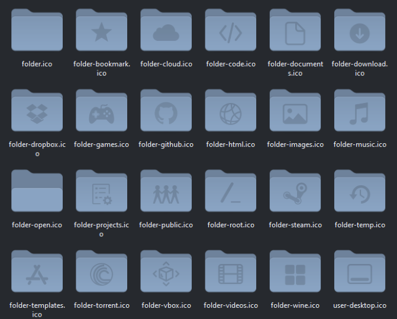Select the folder-music.ico note icon

[360, 112]
